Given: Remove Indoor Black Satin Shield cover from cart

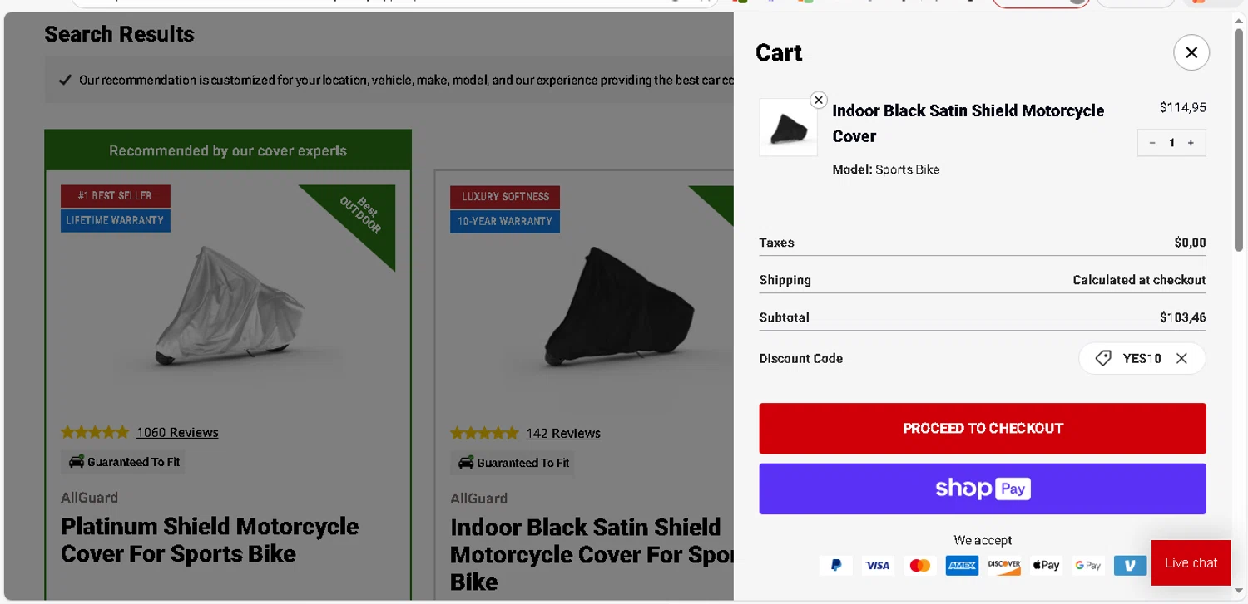Looking at the screenshot, I should click(x=819, y=100).
